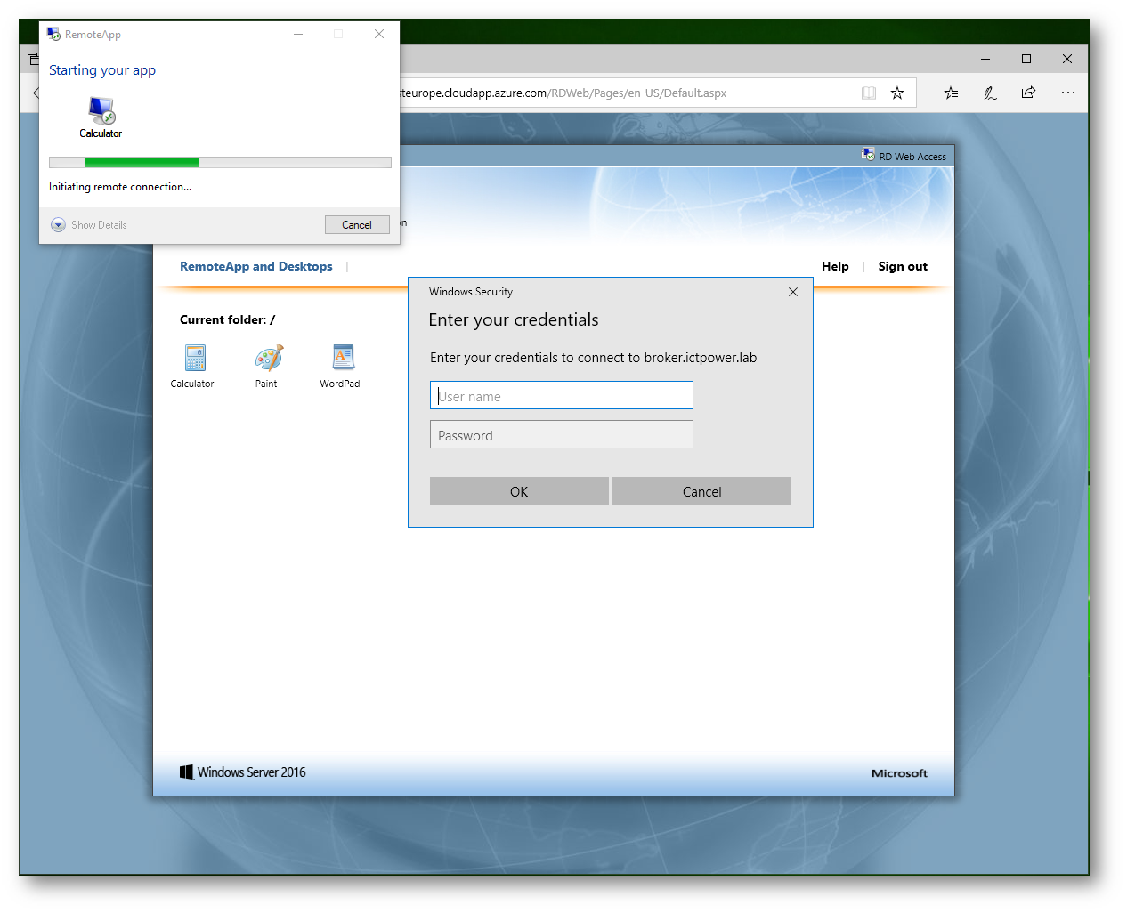Image resolution: width=1127 pixels, height=913 pixels.
Task: Minimize the Edge browser window
Action: pyautogui.click(x=985, y=59)
